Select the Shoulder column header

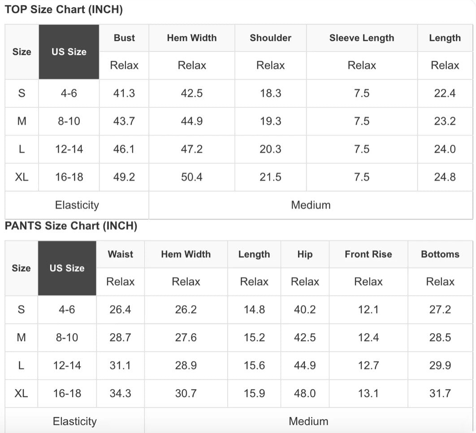click(x=270, y=38)
